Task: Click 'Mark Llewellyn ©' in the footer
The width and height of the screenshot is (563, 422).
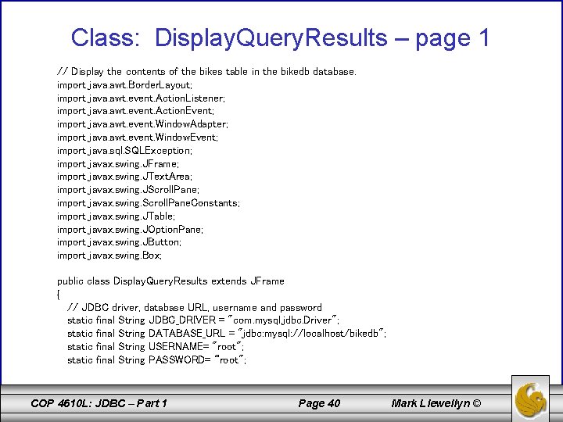Action: [x=436, y=403]
